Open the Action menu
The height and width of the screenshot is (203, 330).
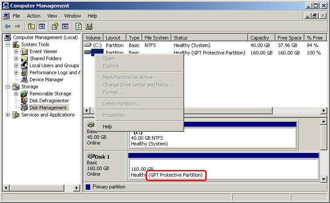[x=33, y=16]
